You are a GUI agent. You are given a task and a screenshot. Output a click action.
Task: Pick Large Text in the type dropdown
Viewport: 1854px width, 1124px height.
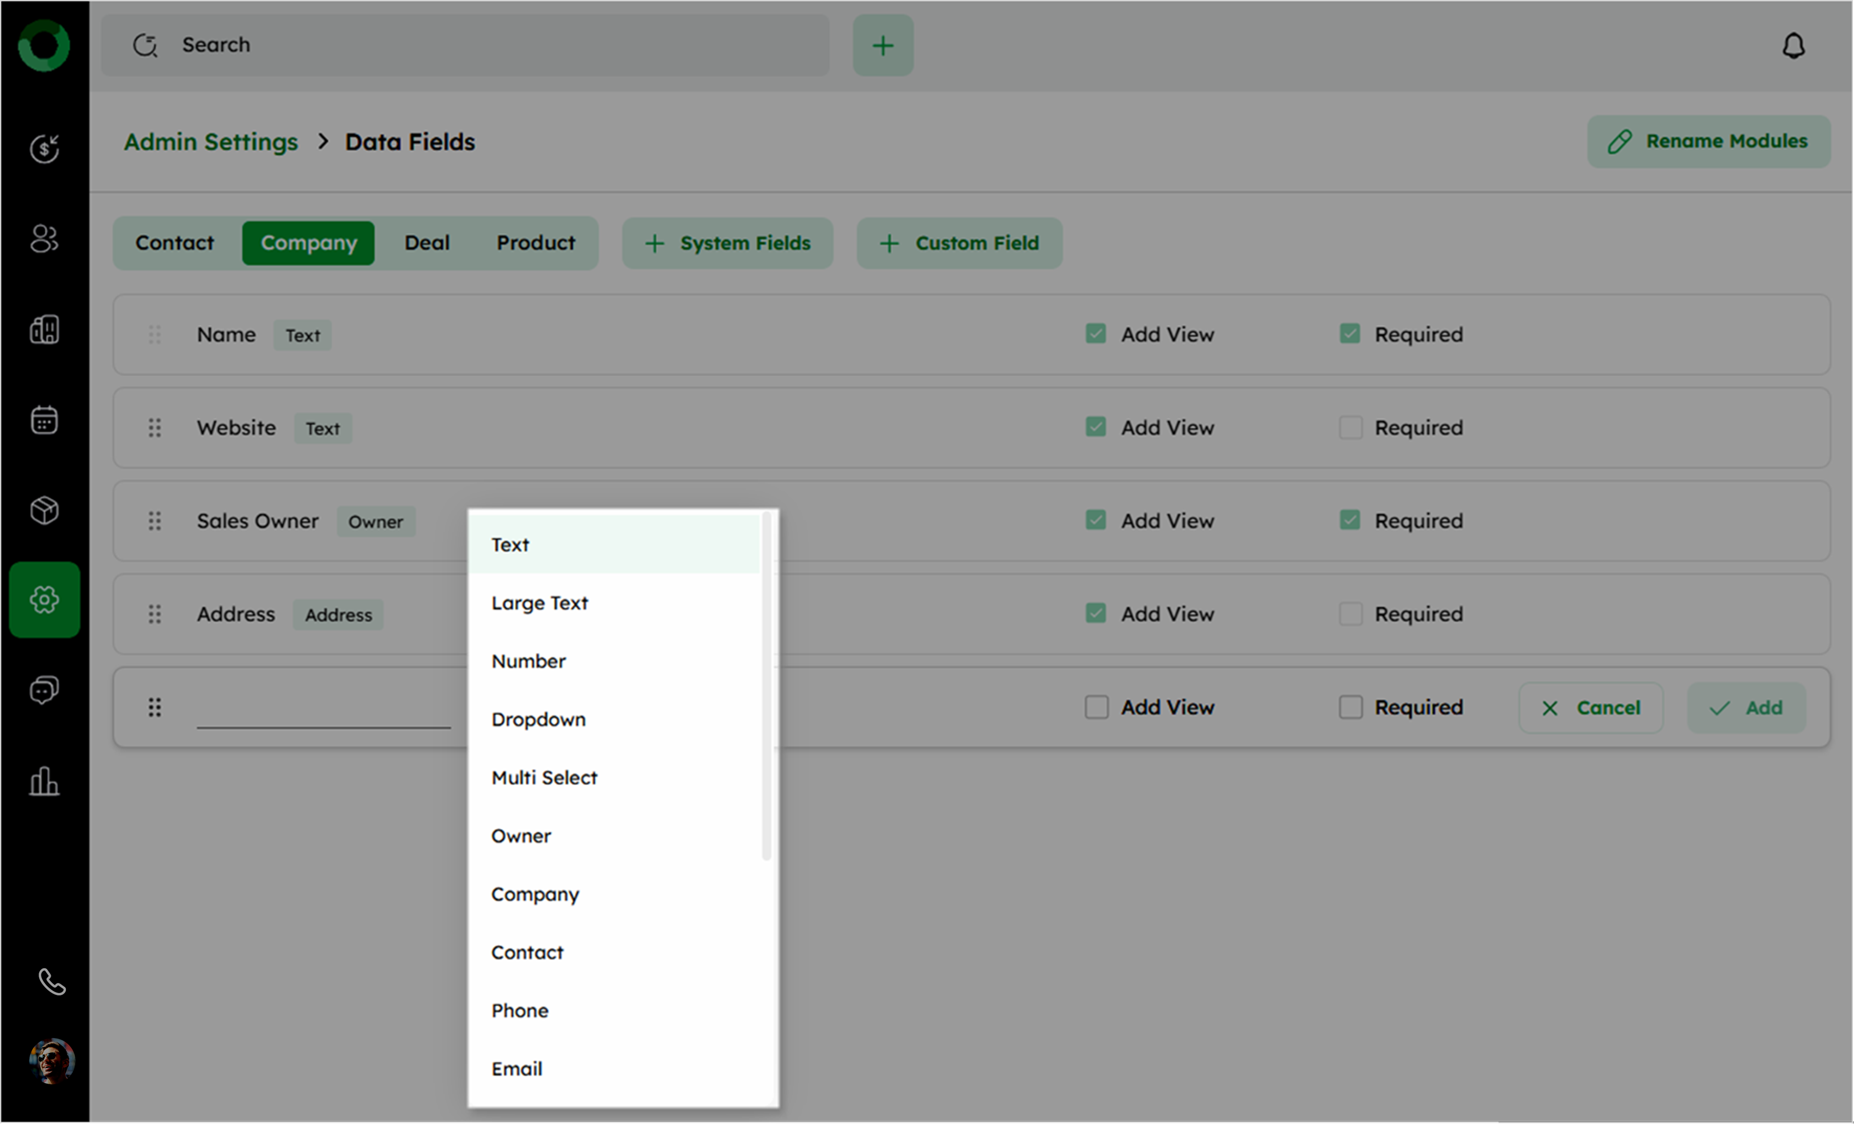point(539,603)
